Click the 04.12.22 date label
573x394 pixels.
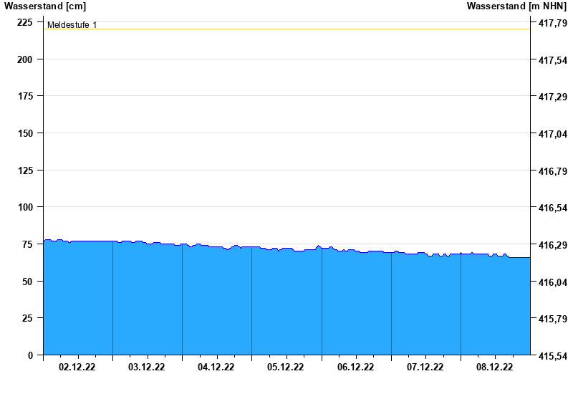(216, 367)
